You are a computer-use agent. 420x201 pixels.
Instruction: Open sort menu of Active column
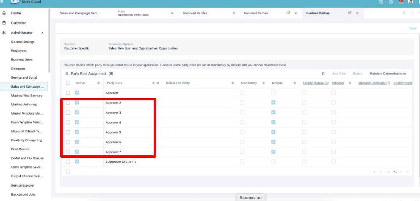tap(99, 83)
